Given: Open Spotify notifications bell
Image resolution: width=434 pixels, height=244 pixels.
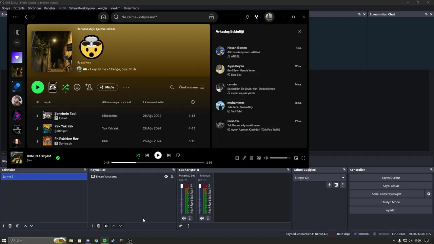Looking at the screenshot, I should tap(248, 17).
